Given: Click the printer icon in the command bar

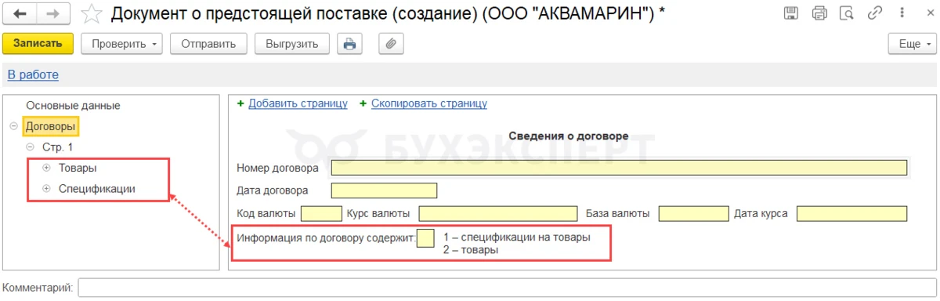Looking at the screenshot, I should [349, 44].
